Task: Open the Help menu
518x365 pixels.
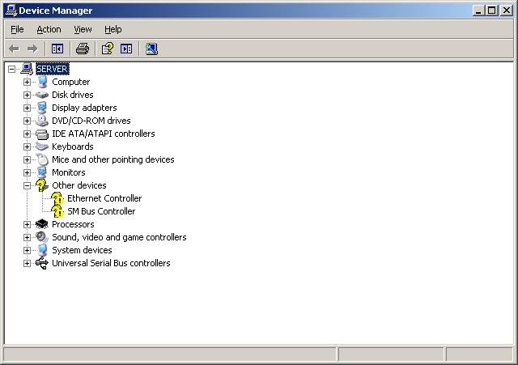Action: pos(113,29)
